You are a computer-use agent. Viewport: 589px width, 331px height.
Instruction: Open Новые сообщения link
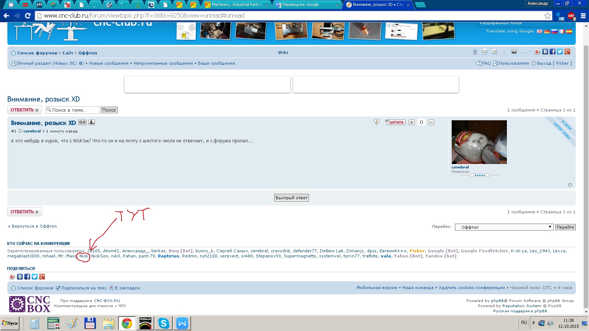(x=109, y=63)
